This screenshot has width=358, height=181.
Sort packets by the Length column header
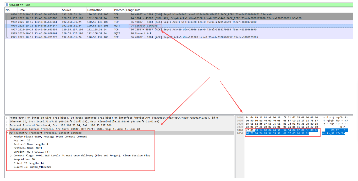(x=130, y=10)
